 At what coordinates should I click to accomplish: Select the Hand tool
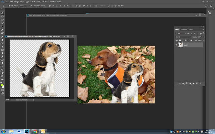2,73
